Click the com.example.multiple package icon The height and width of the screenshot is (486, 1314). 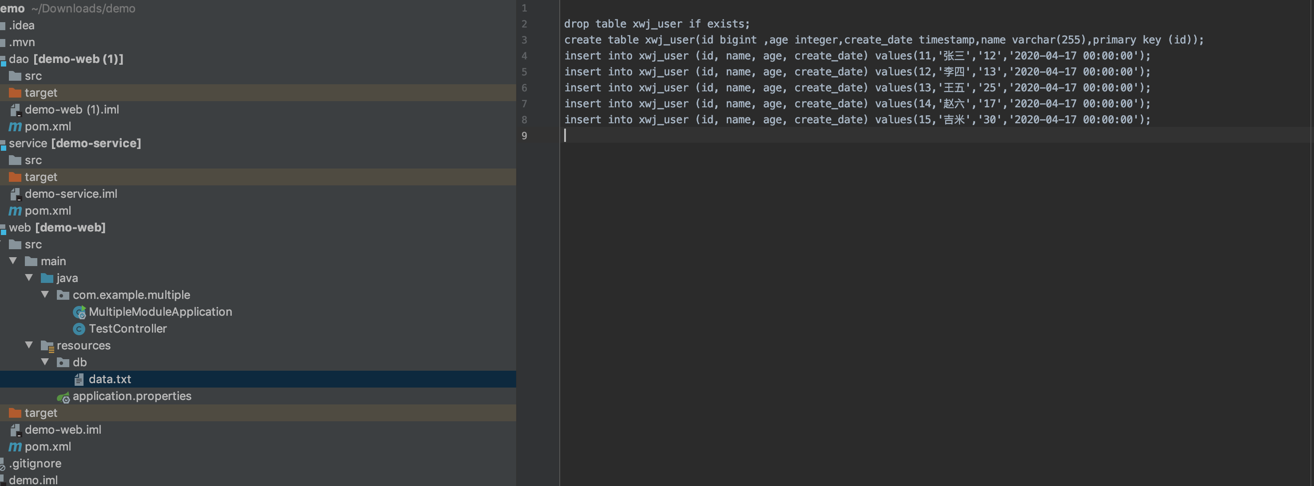(63, 295)
